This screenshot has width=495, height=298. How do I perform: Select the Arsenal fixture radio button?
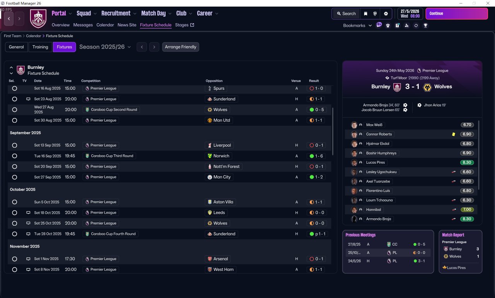pos(15,259)
